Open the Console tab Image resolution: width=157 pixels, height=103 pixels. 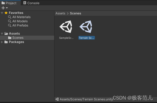[x=31, y=3]
